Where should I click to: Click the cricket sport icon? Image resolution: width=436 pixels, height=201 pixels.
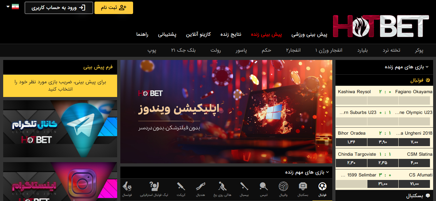point(181,186)
